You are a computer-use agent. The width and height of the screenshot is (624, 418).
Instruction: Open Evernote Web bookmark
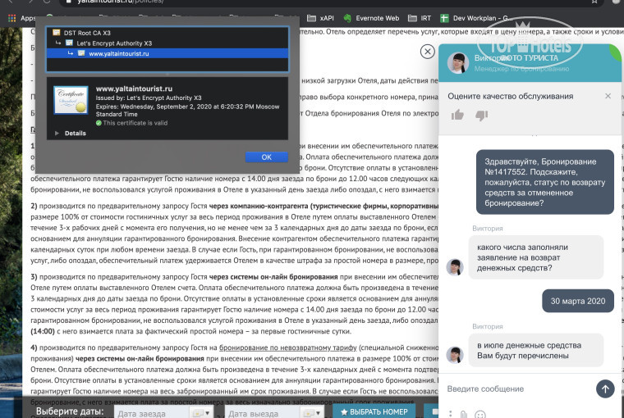click(x=371, y=18)
